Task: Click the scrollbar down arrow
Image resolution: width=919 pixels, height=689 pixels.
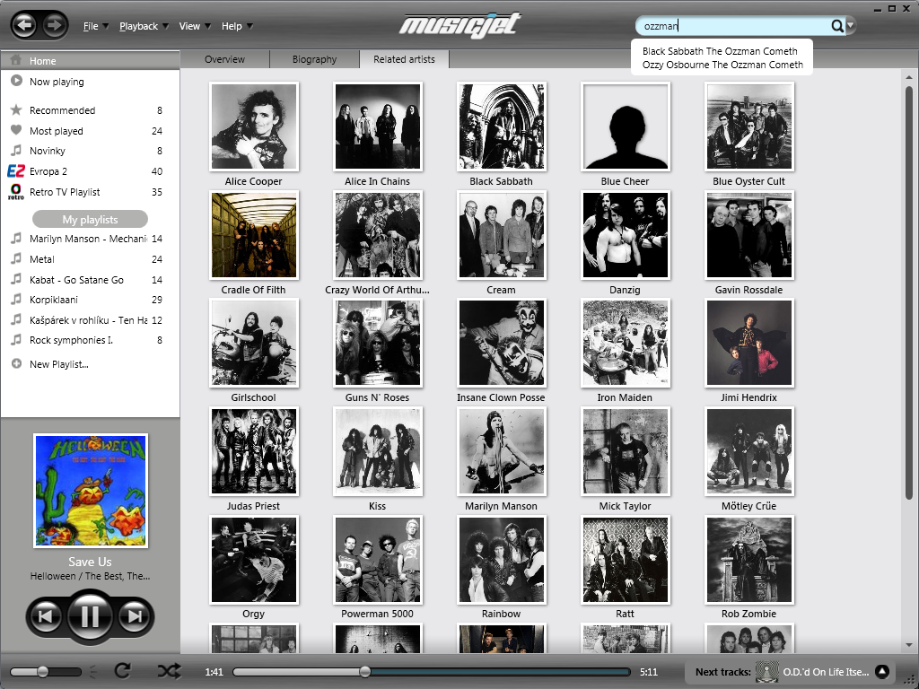Action: pyautogui.click(x=909, y=645)
